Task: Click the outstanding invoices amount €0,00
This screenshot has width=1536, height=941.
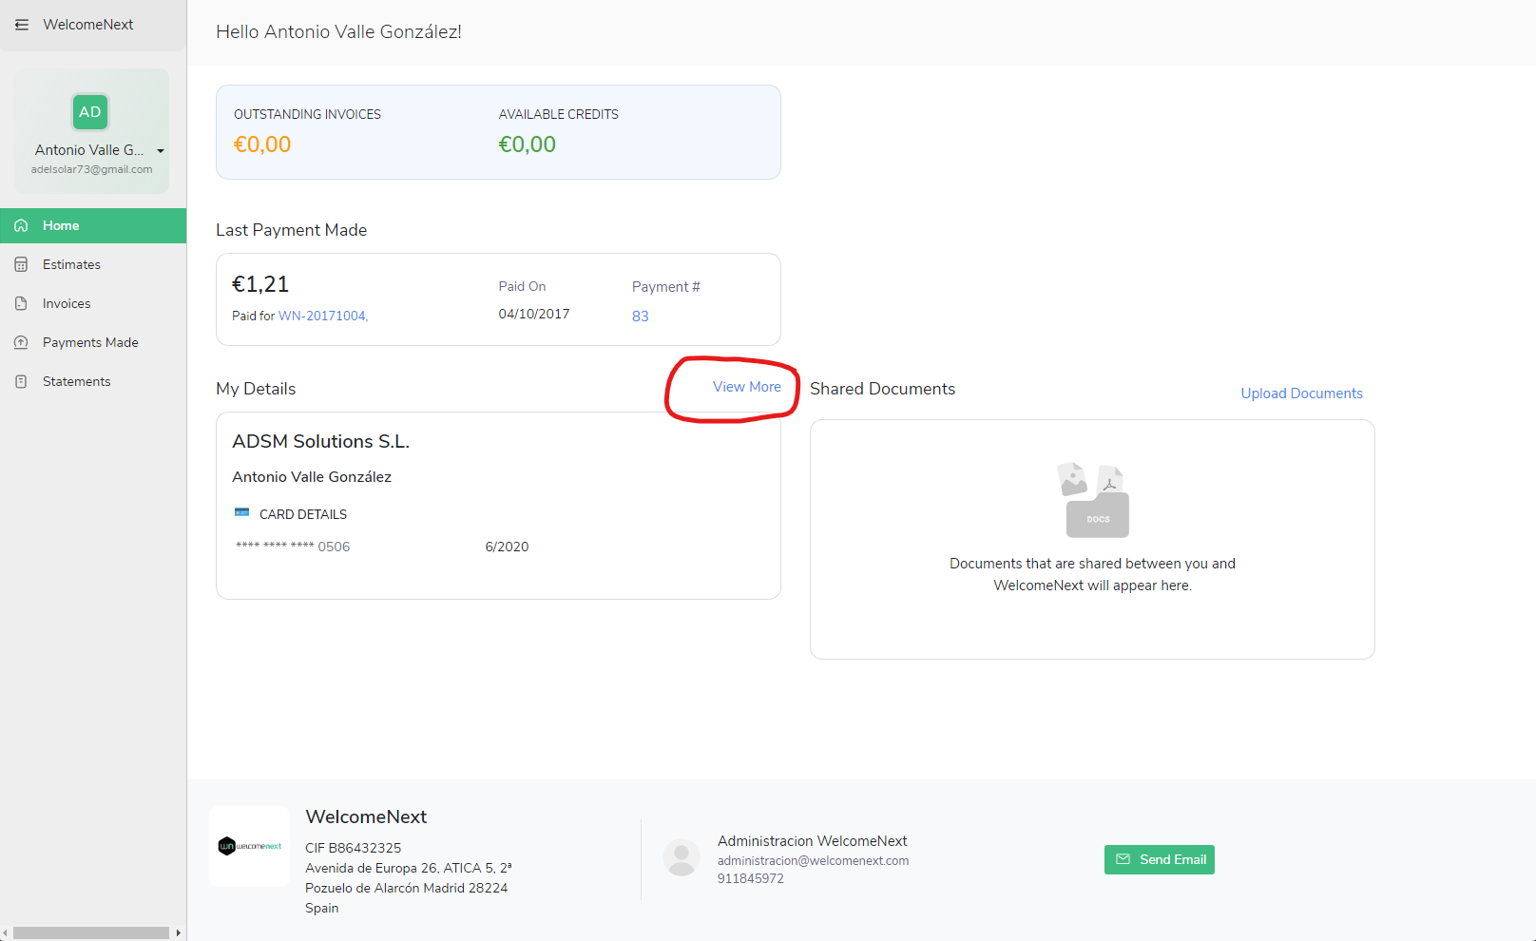Action: [x=262, y=144]
